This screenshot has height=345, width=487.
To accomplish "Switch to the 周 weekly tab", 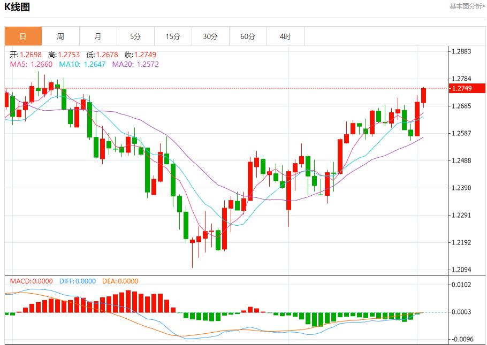I will click(60, 36).
